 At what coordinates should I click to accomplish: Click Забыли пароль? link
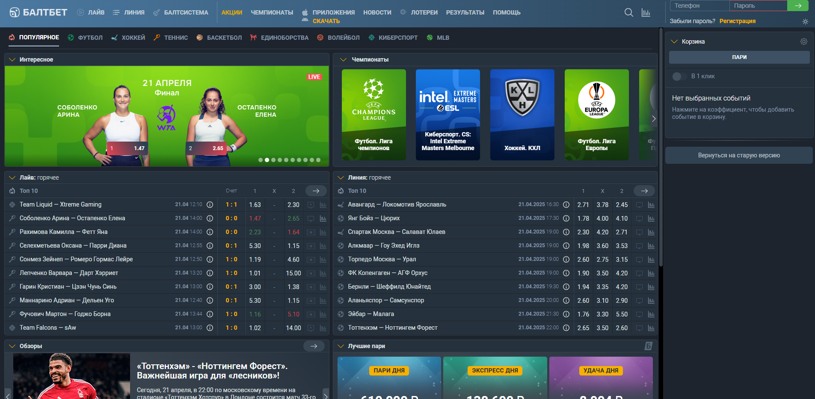pyautogui.click(x=692, y=21)
